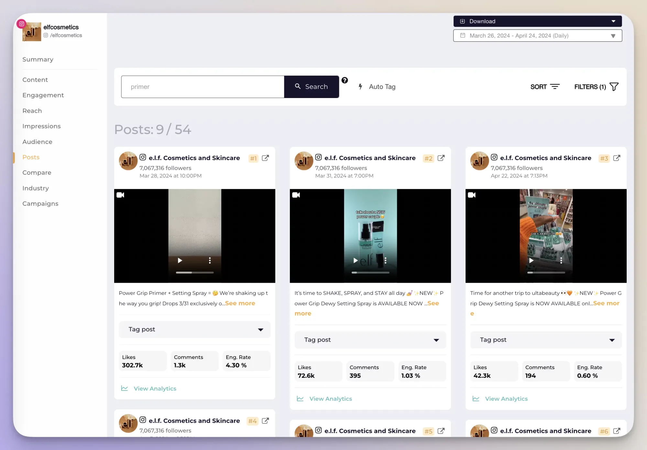Open video options menu on post #2
Image resolution: width=647 pixels, height=450 pixels.
[385, 260]
